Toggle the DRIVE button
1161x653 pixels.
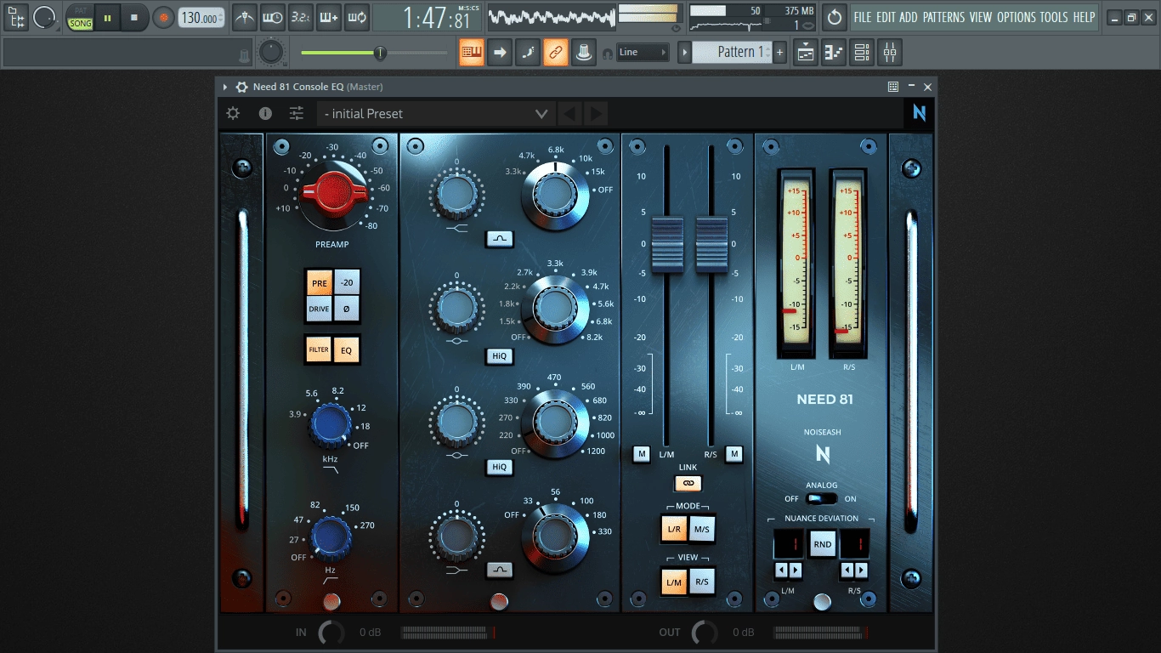[320, 309]
